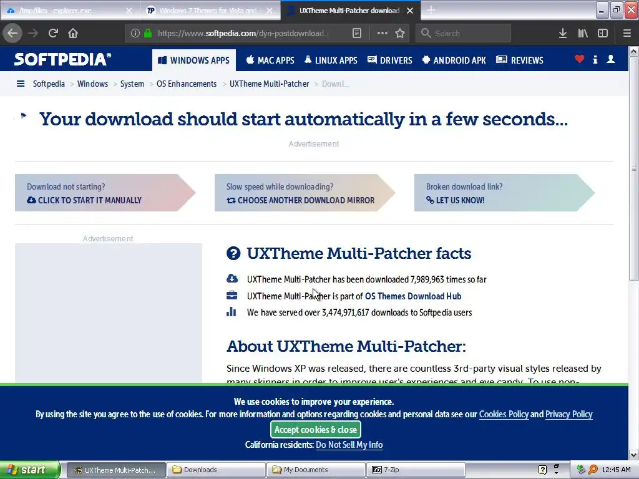Go to UXTheme Multi-Patcher breadcrumb link
This screenshot has height=479, width=639.
pyautogui.click(x=270, y=84)
